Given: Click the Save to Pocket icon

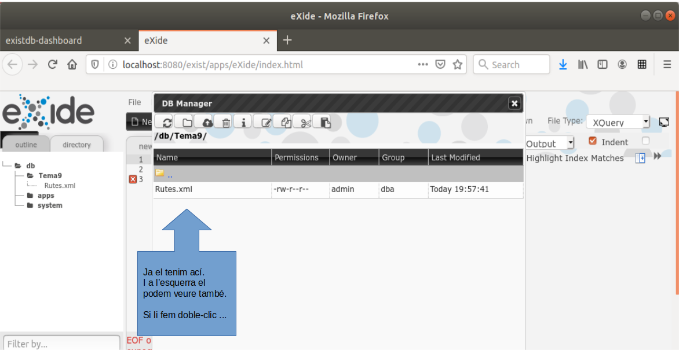Looking at the screenshot, I should (x=440, y=64).
